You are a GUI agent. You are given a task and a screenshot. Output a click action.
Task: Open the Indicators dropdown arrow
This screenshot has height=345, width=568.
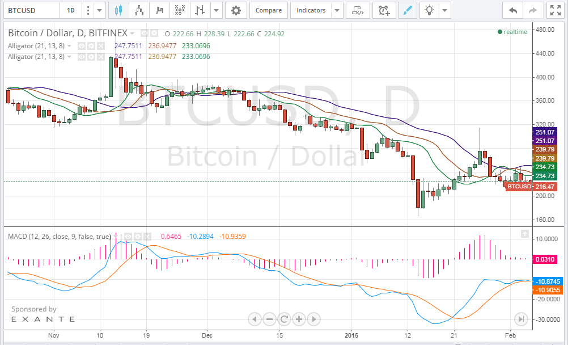[x=337, y=10]
